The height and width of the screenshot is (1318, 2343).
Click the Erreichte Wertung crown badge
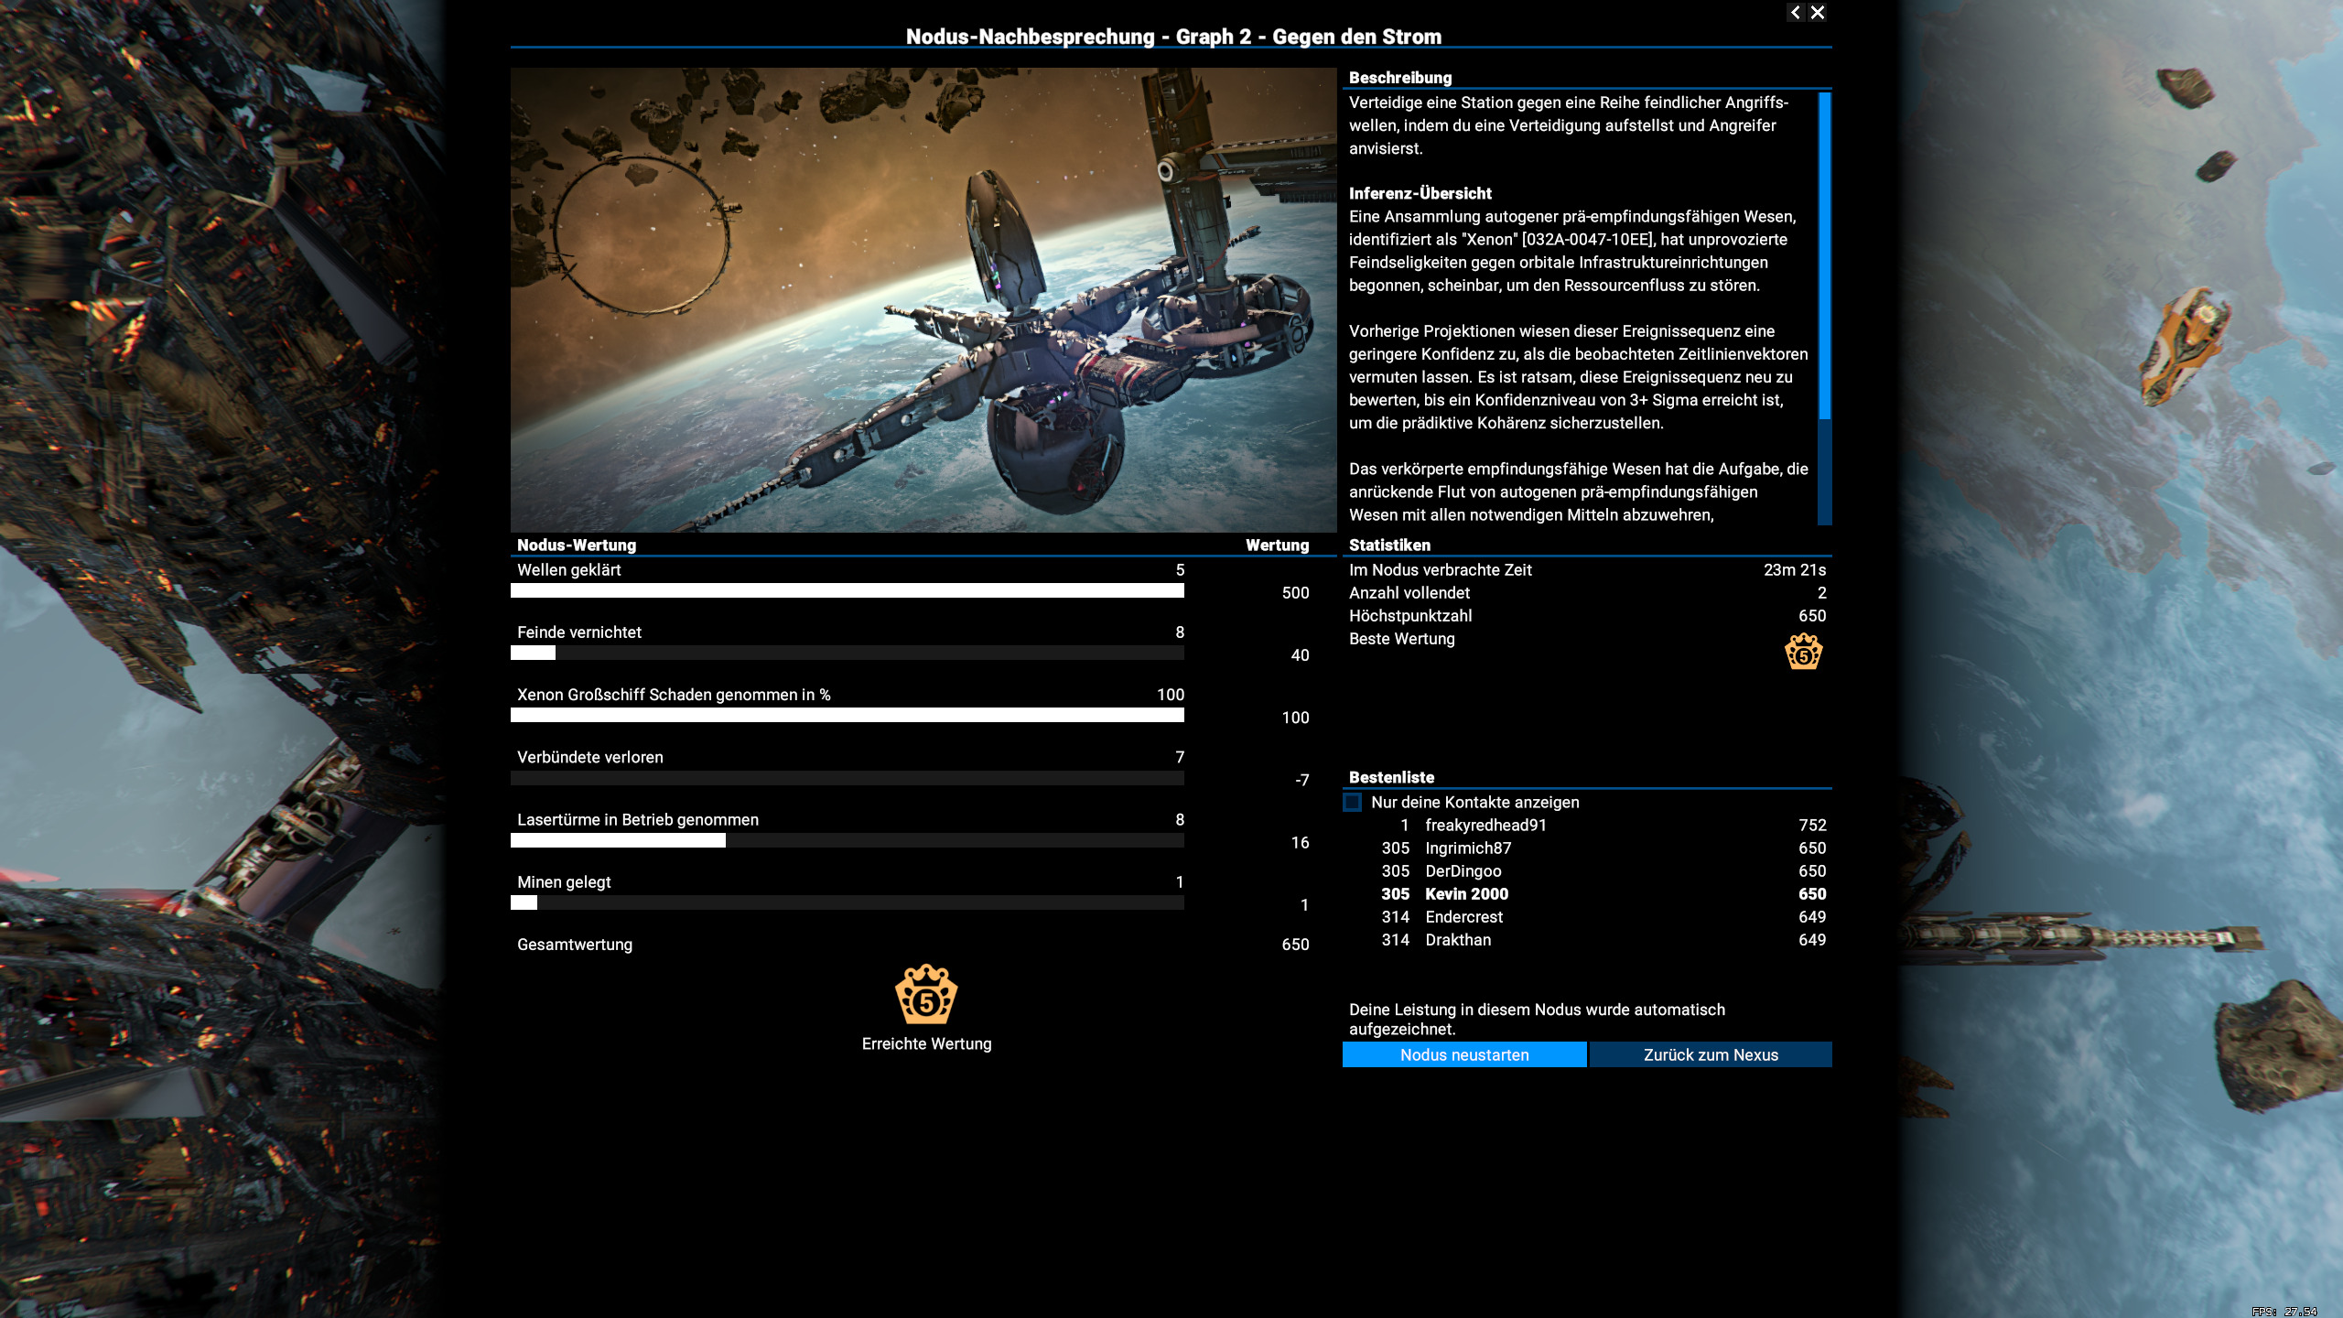[x=926, y=994]
